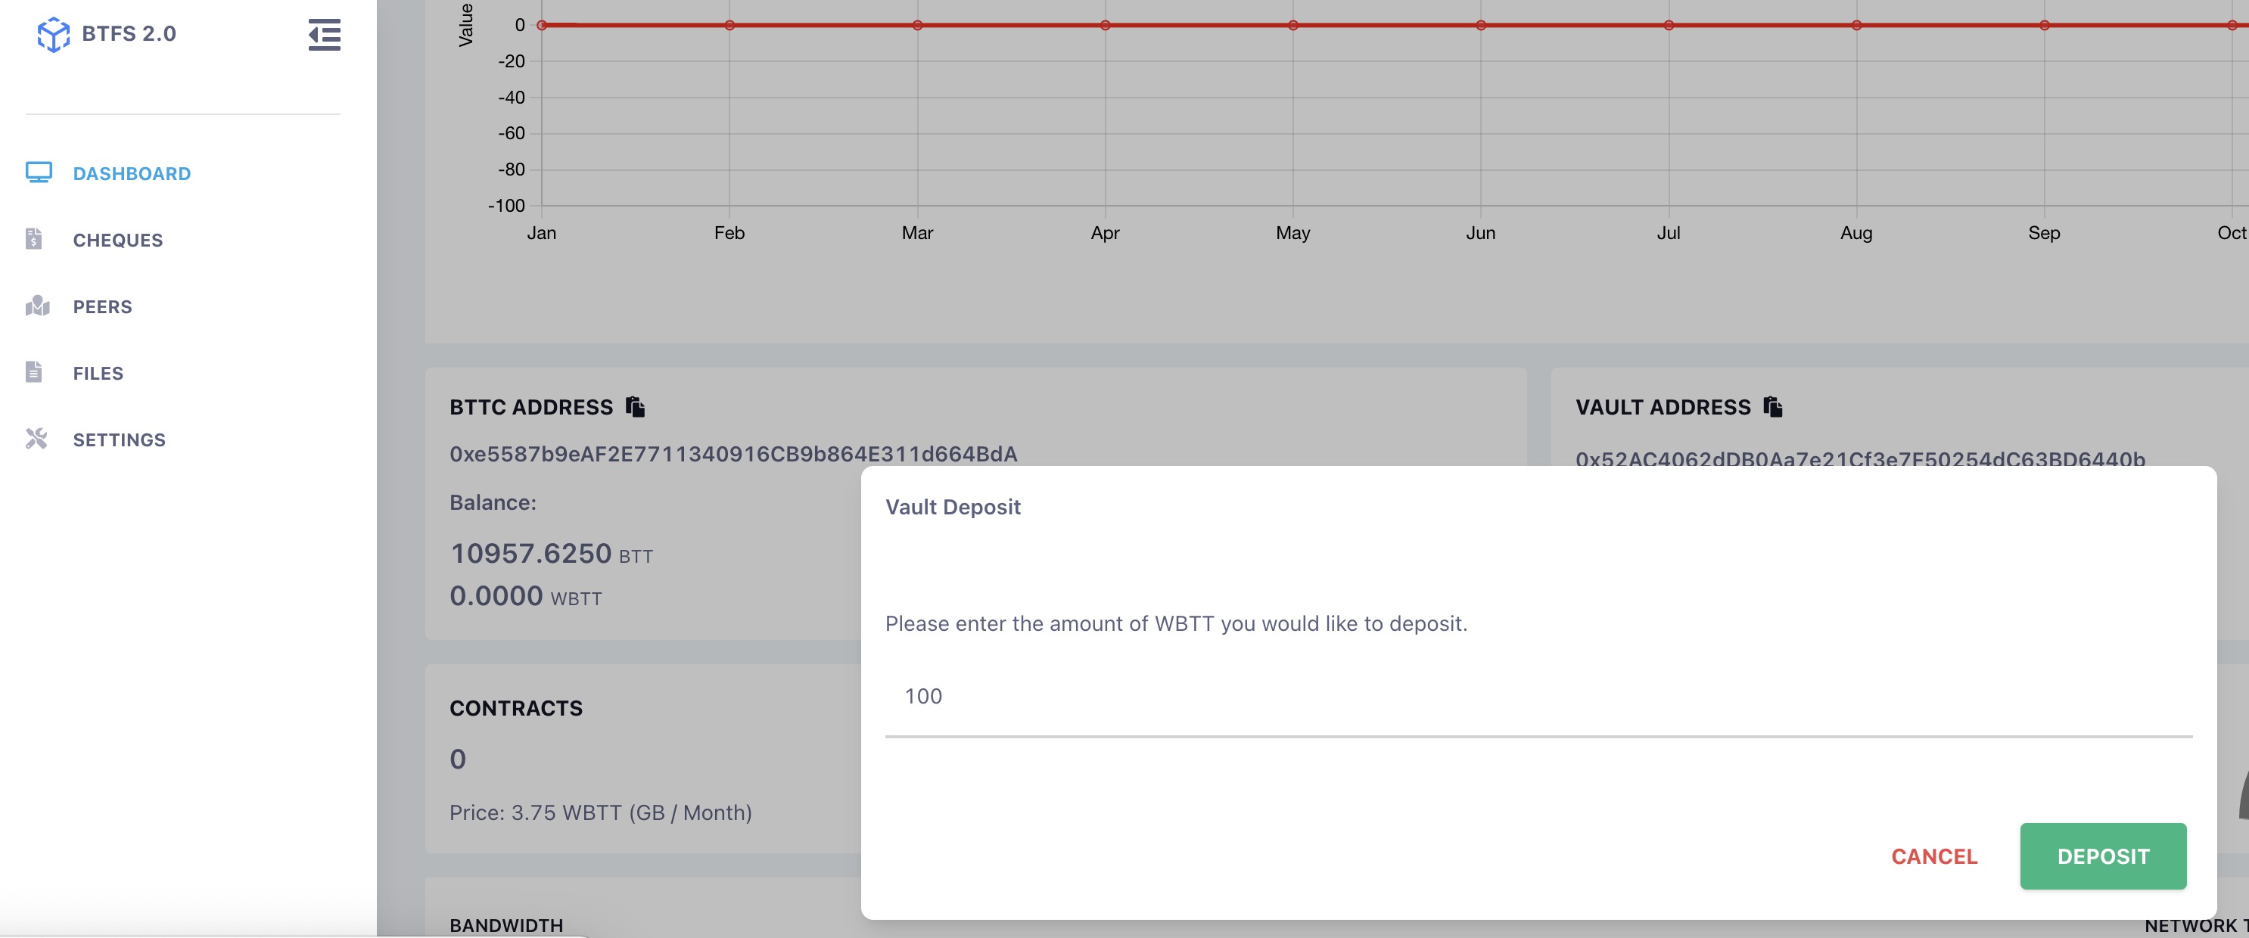Image resolution: width=2249 pixels, height=938 pixels.
Task: Open the Cheques menu item
Action: 118,240
